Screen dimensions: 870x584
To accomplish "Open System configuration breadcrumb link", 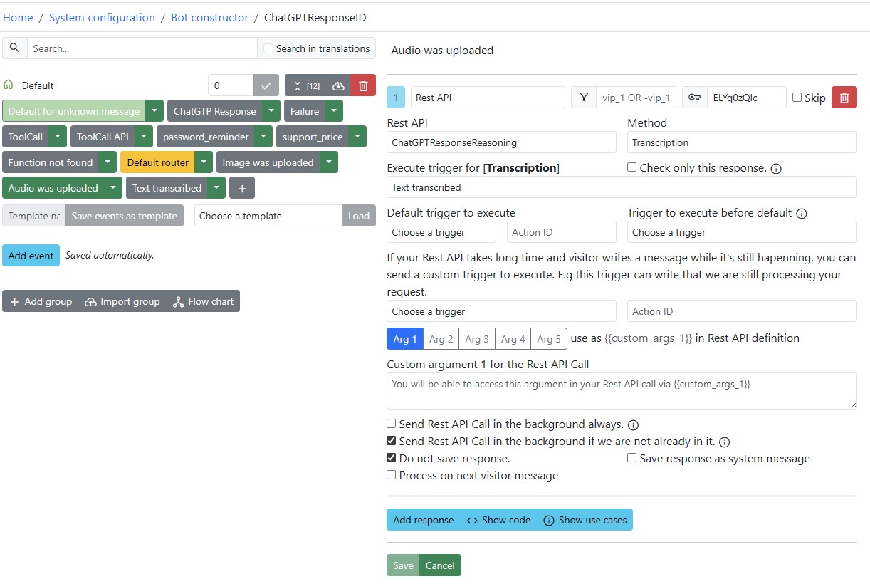I will (102, 17).
